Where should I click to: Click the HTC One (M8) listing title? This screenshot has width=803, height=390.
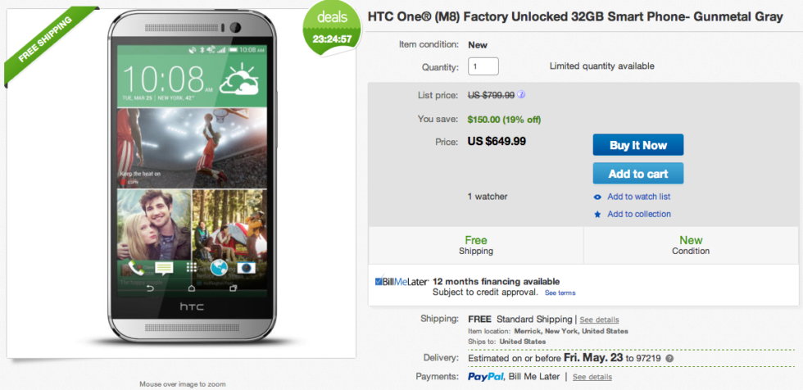pos(584,17)
